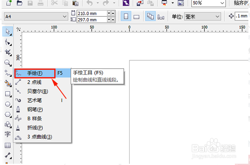
Task: Click the purple search content icon
Action: pyautogui.click(x=126, y=3)
